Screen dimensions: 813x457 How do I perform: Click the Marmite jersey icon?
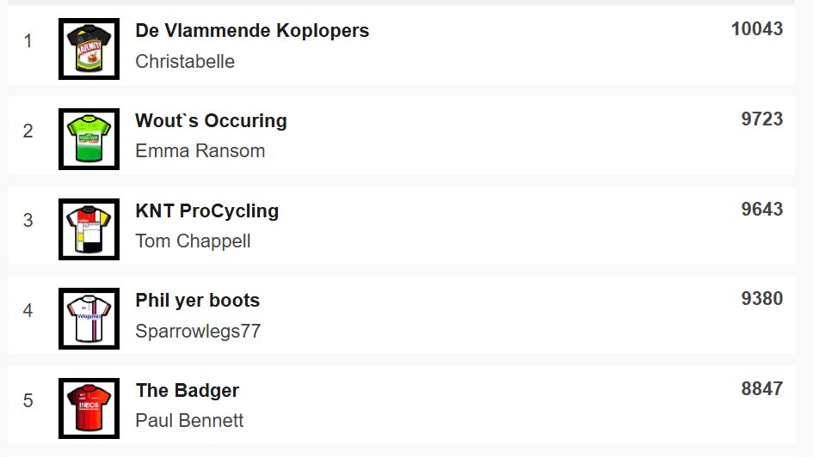89,49
